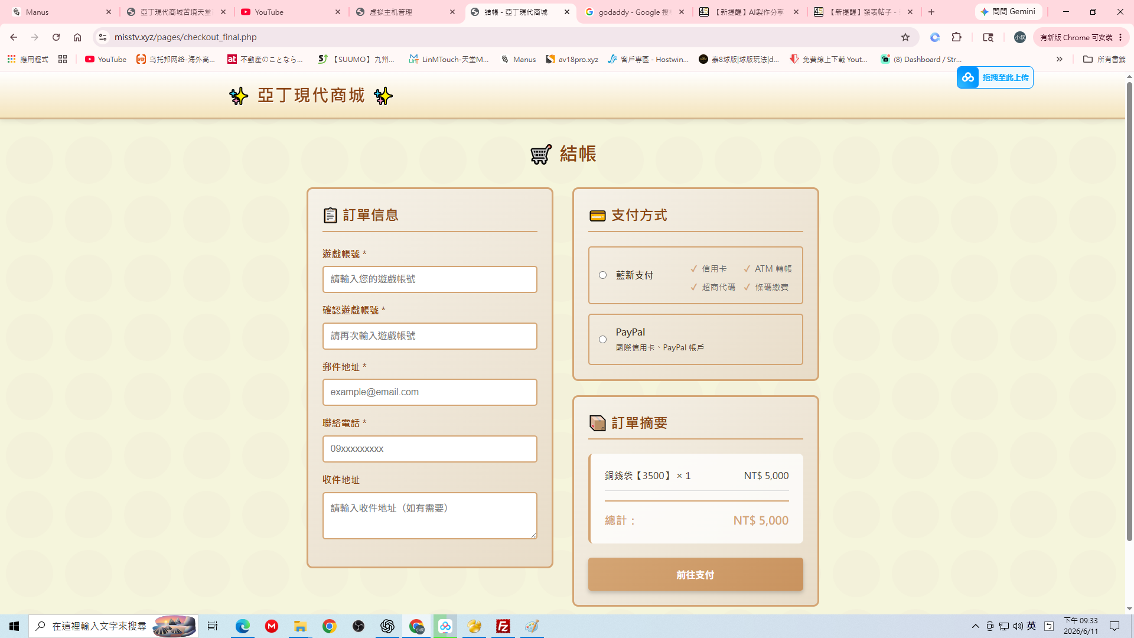Open the LinMTouch-天堂M bookmark

449,59
